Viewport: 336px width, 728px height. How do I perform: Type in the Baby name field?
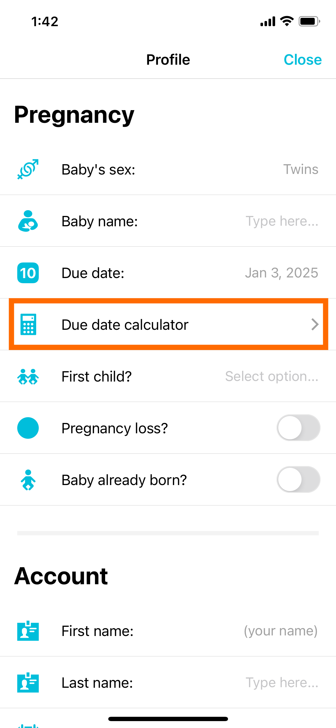(281, 221)
